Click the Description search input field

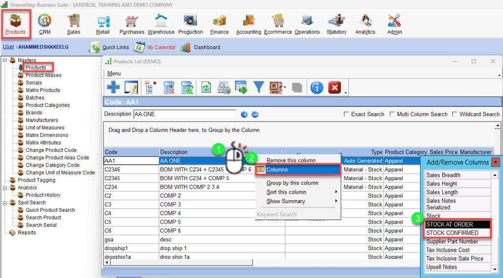(x=185, y=114)
